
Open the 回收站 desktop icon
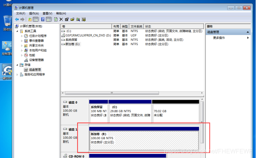7,23
